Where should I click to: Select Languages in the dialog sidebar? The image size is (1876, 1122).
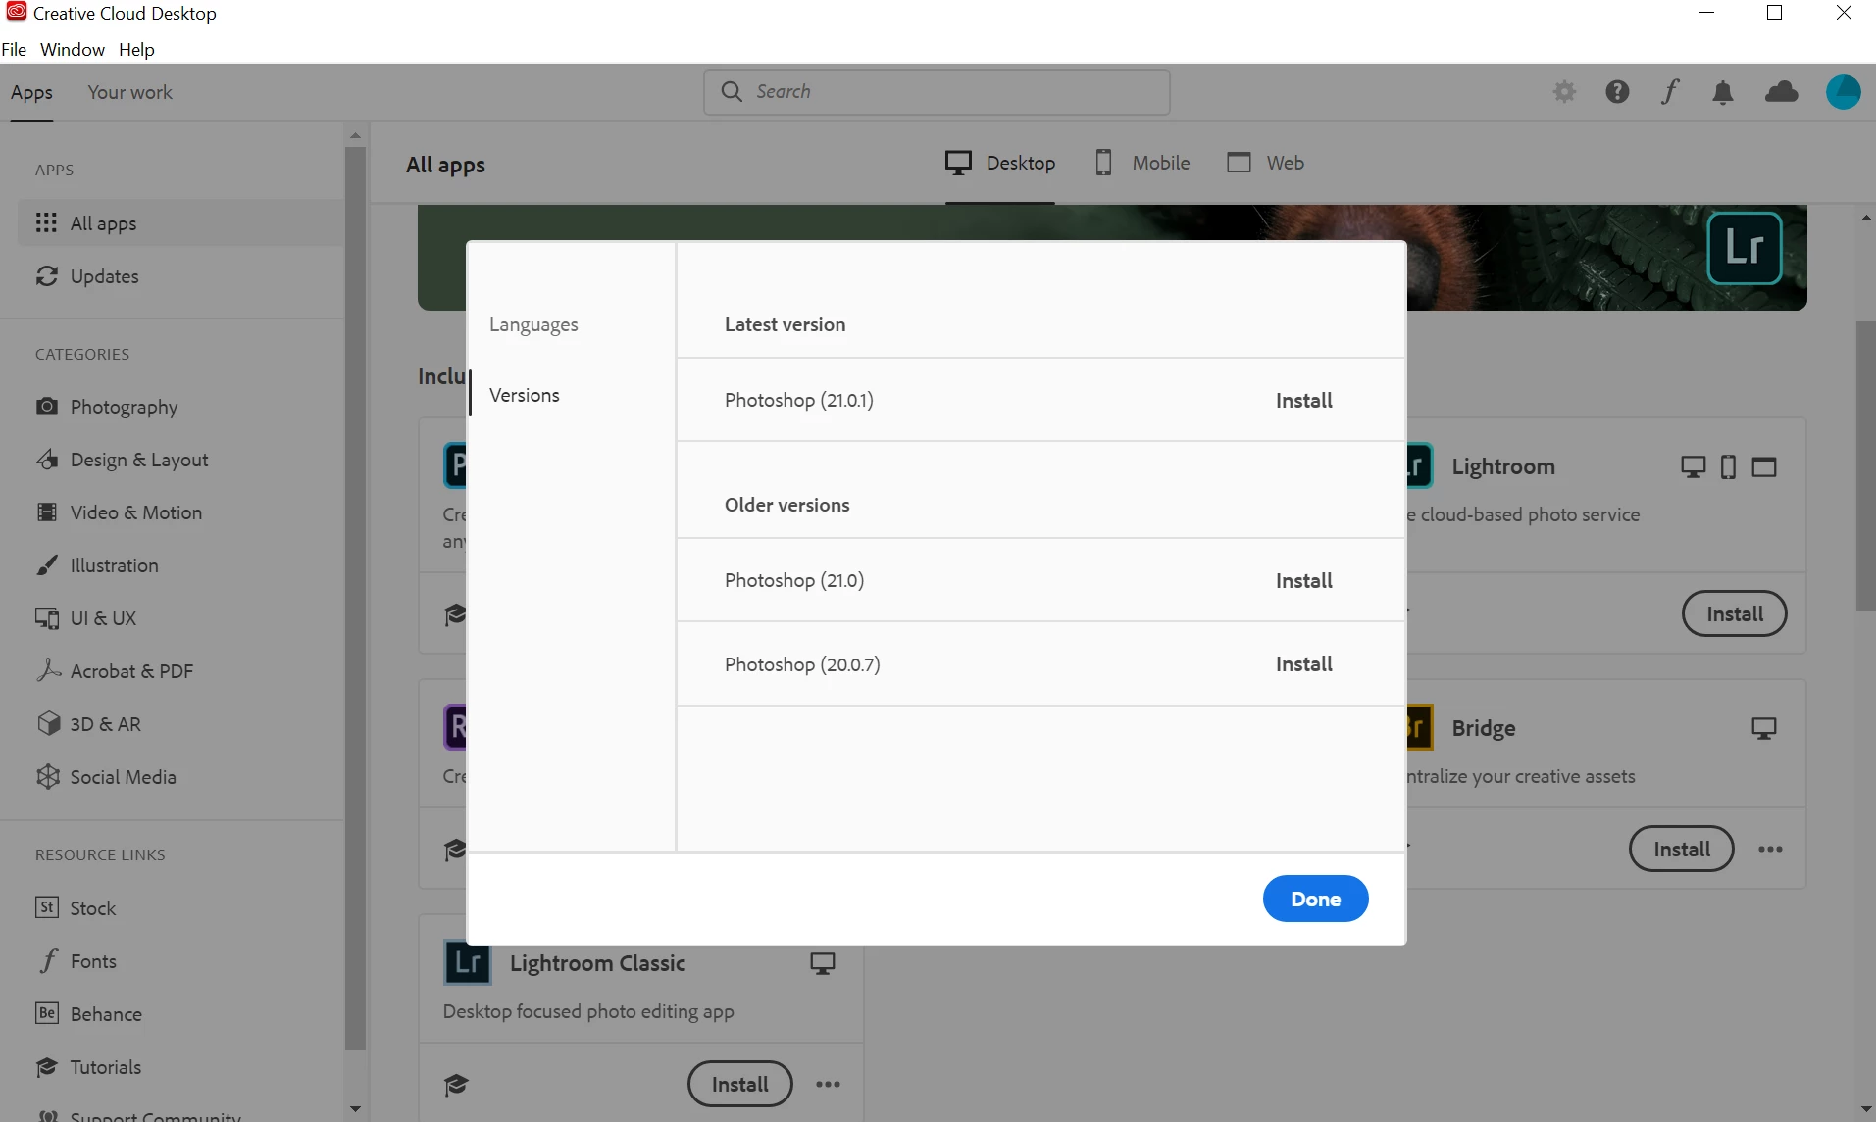[x=533, y=324]
